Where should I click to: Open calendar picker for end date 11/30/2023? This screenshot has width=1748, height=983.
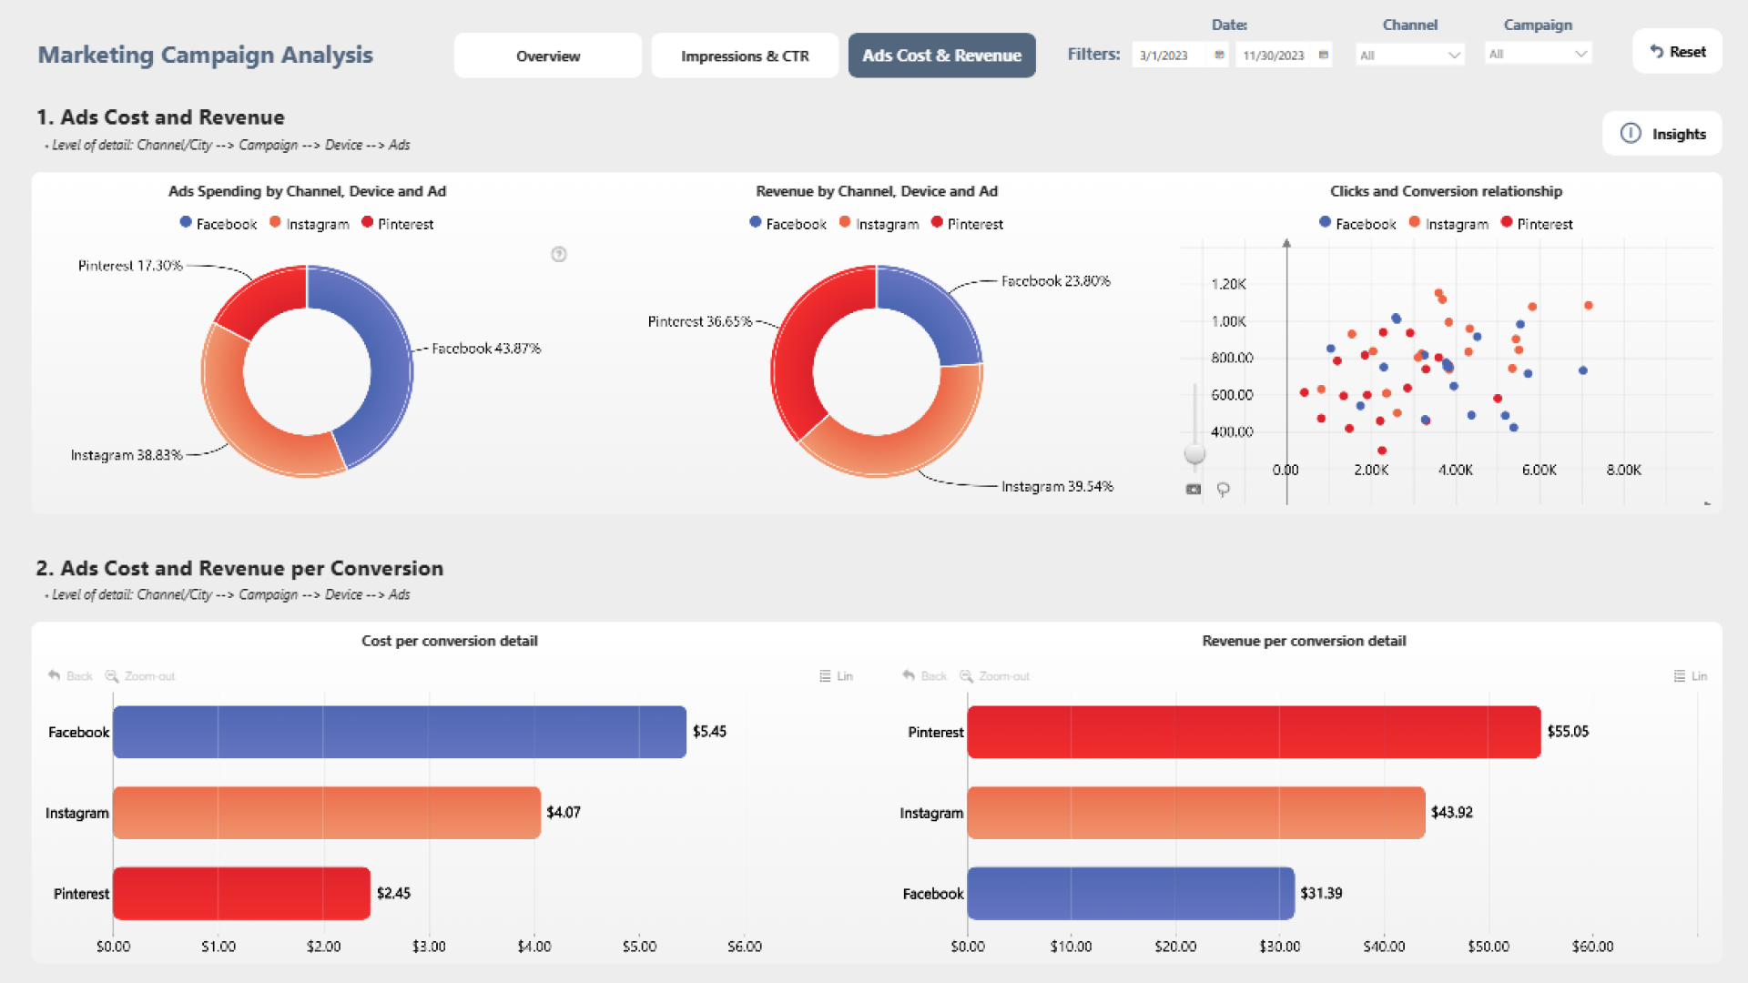pos(1323,56)
